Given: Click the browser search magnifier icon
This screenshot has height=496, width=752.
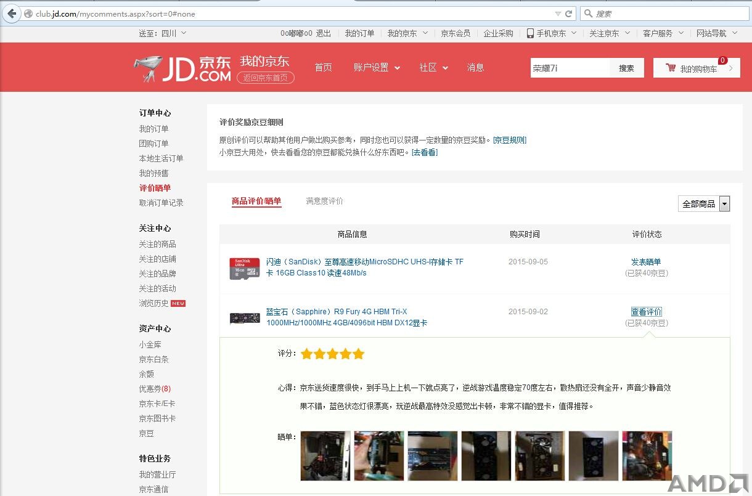Looking at the screenshot, I should pyautogui.click(x=589, y=14).
